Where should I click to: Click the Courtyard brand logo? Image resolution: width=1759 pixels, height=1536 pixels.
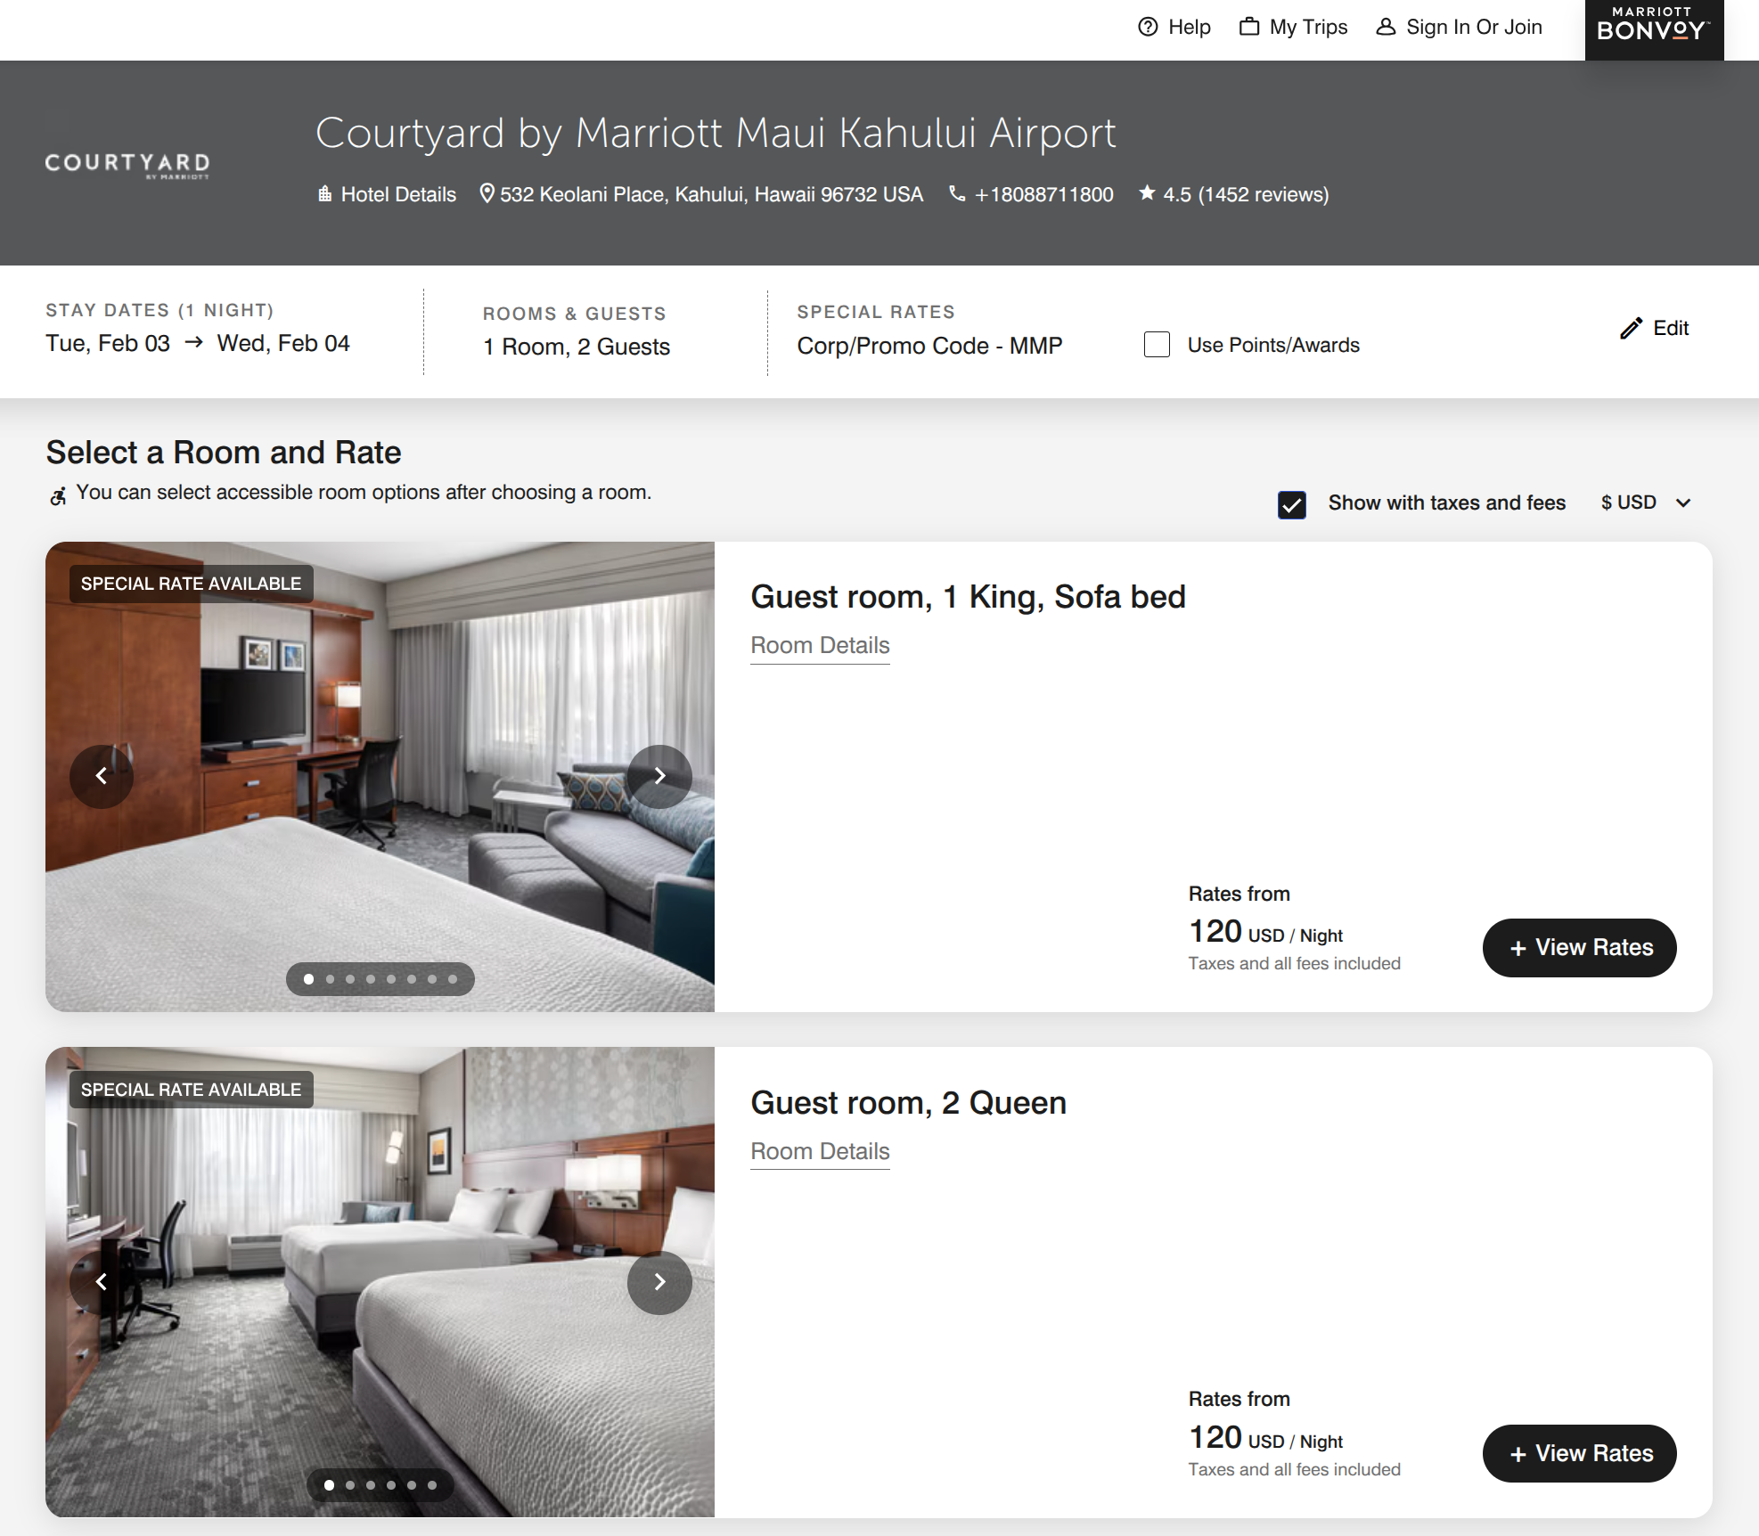127,165
